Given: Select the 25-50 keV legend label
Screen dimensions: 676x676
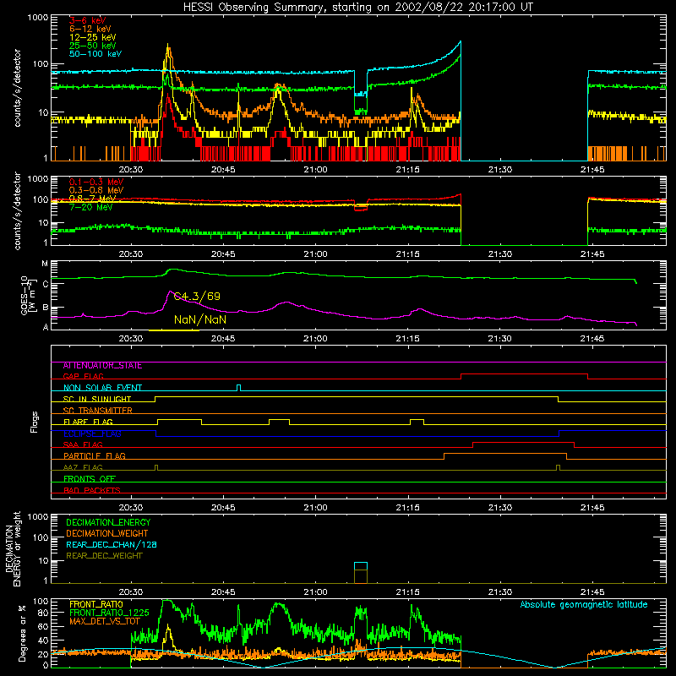Looking at the screenshot, I should click(x=93, y=46).
